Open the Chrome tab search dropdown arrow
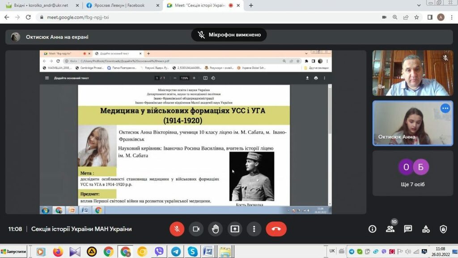This screenshot has height=258, width=458. 419,5
